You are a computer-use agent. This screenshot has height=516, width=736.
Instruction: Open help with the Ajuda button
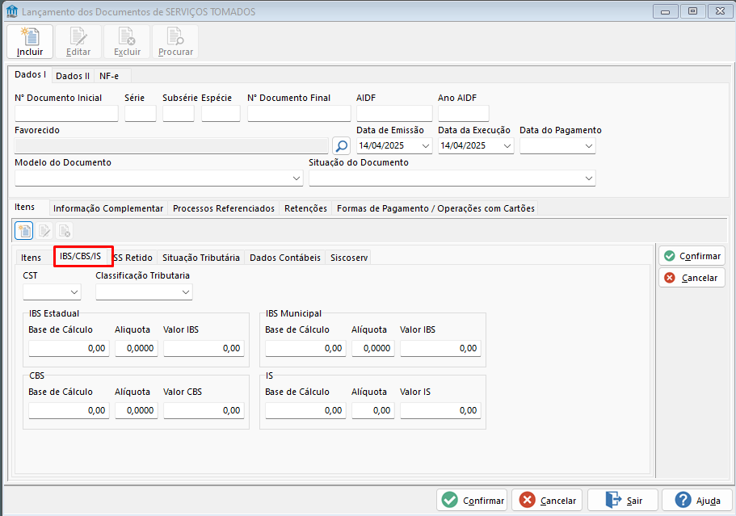click(x=697, y=500)
